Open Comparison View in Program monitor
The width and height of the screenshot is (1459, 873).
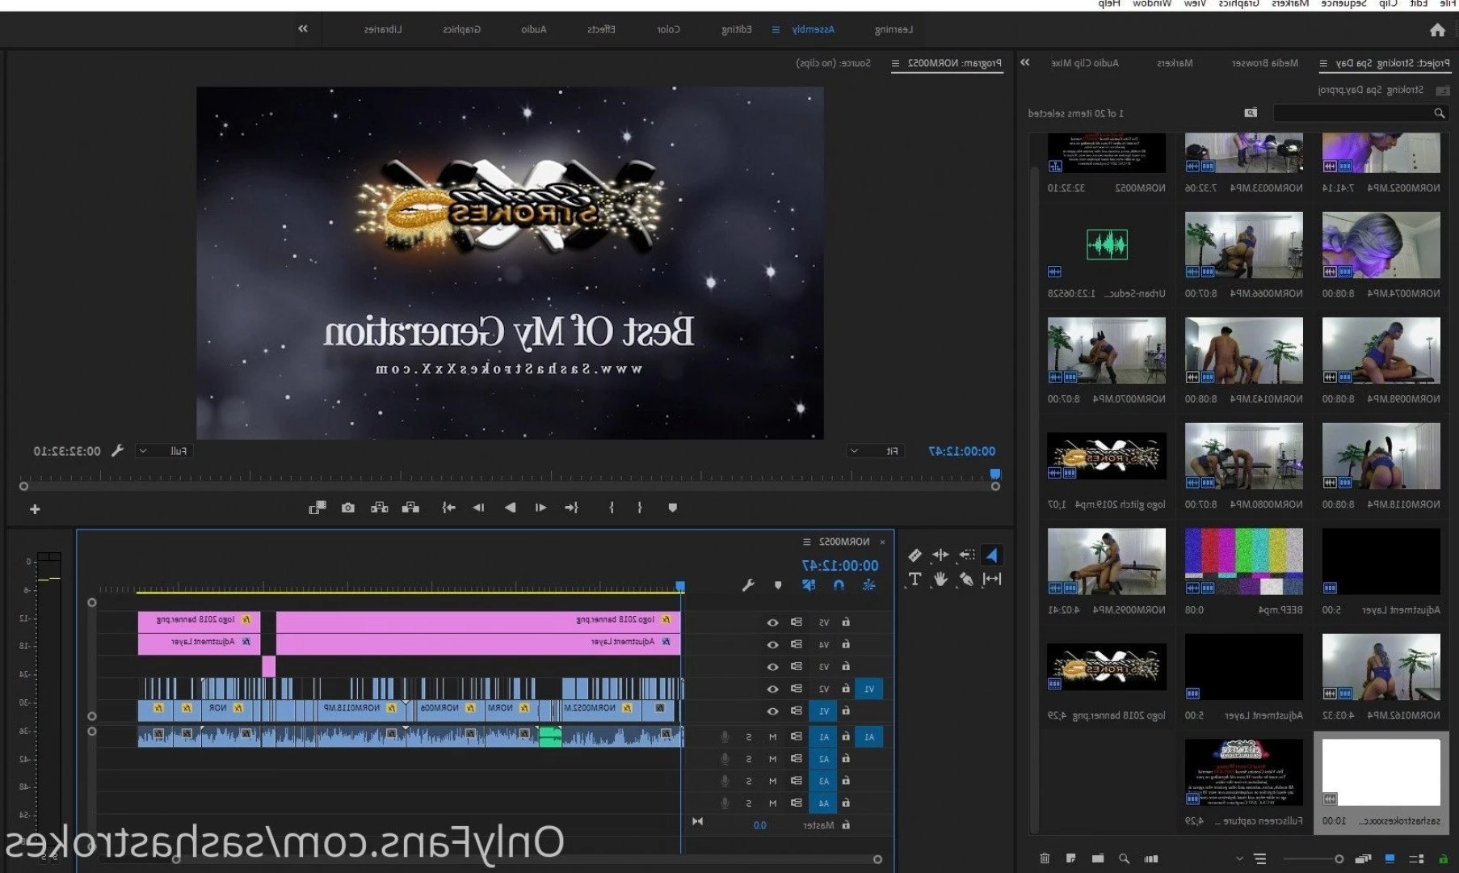click(317, 508)
